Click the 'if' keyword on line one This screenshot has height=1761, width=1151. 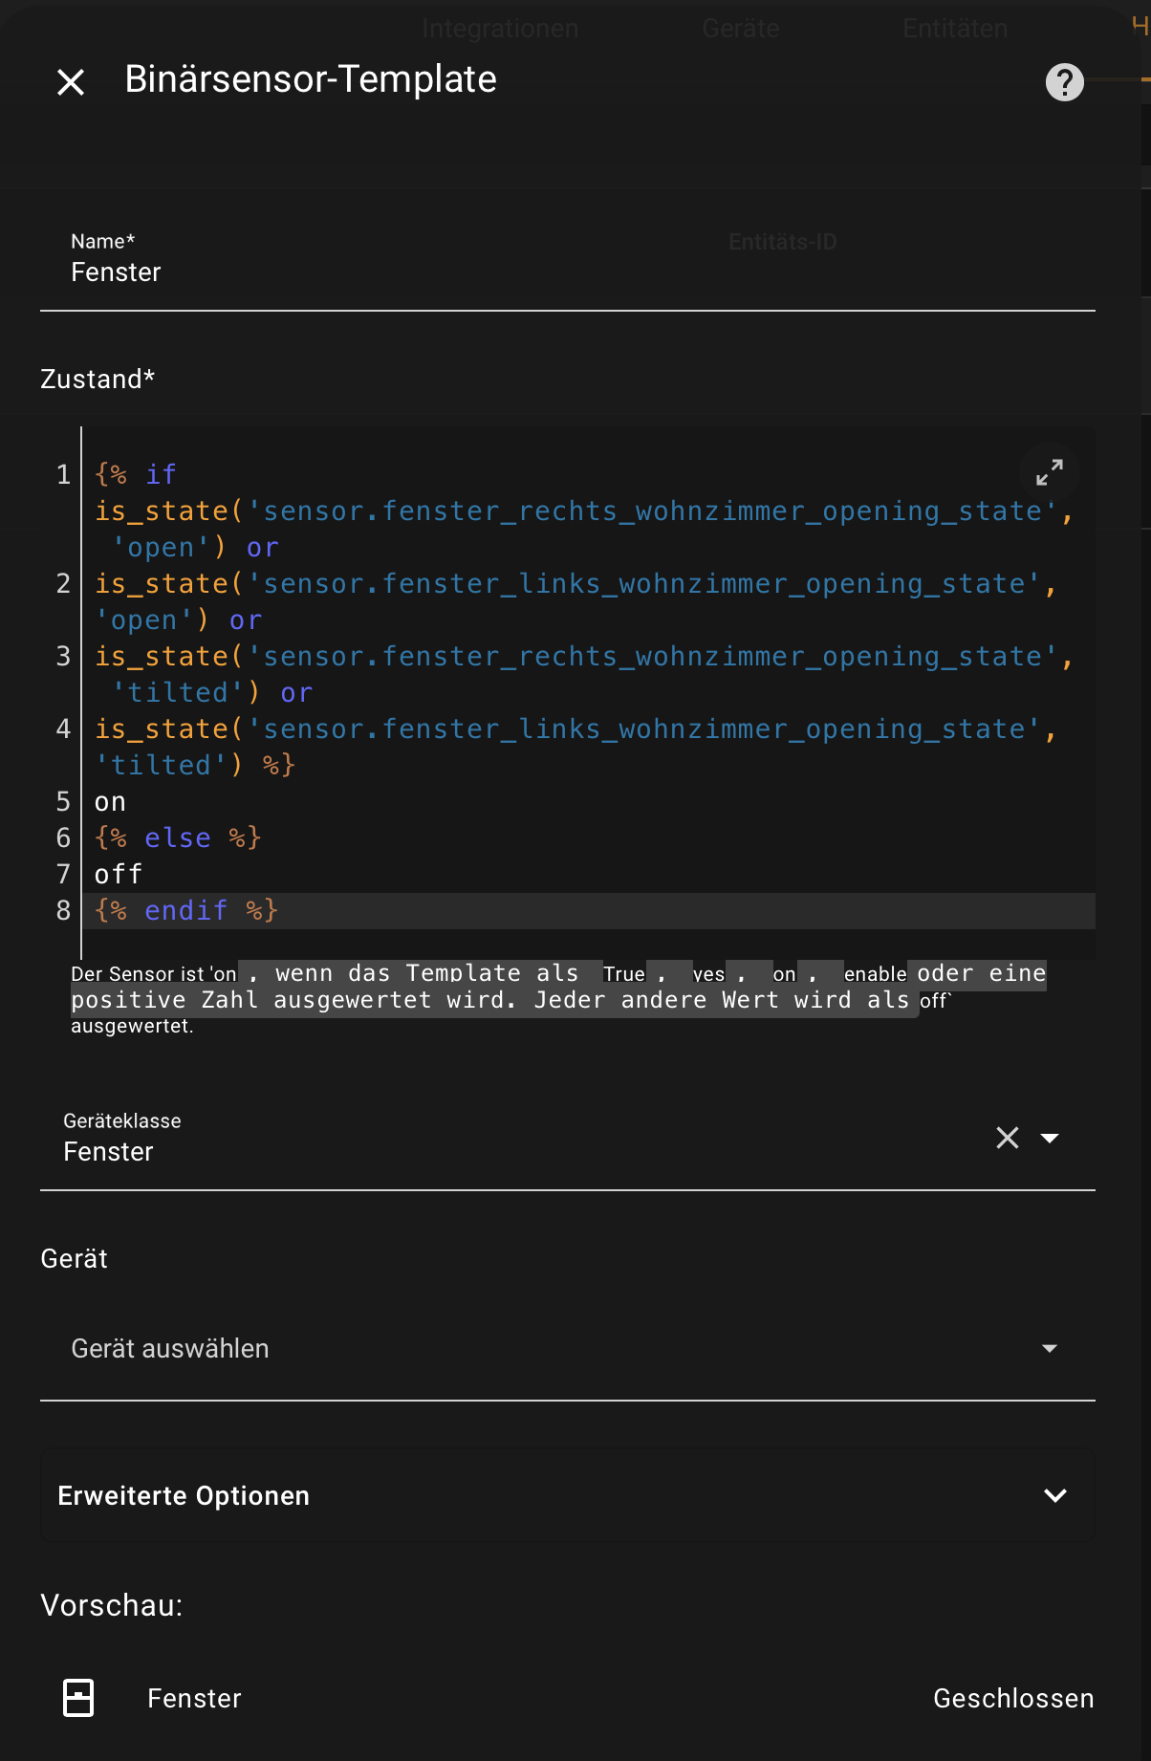[x=161, y=475]
